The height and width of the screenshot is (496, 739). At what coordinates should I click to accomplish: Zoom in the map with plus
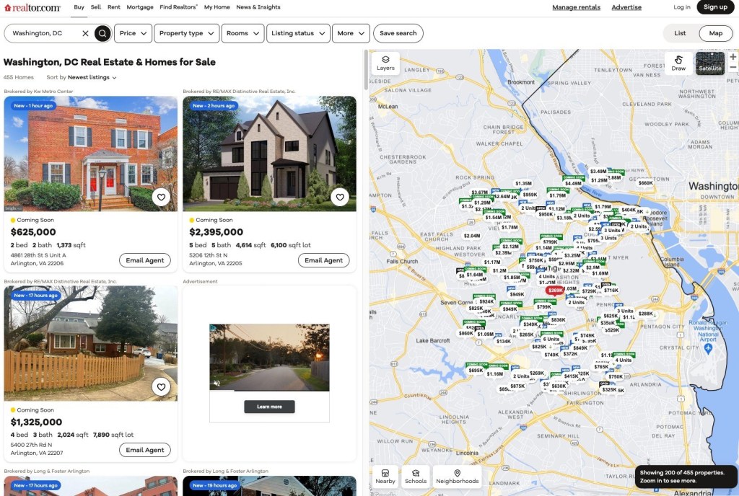click(733, 57)
